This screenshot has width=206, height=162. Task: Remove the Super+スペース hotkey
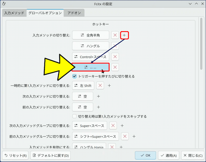point(113,126)
